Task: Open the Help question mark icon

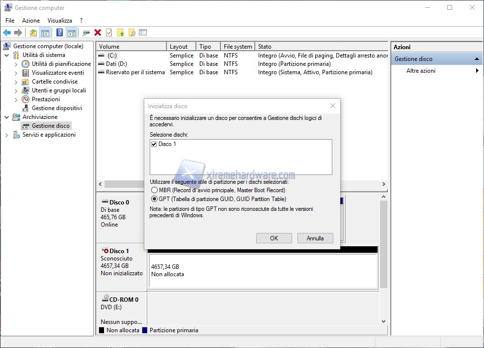Action: (x=59, y=32)
